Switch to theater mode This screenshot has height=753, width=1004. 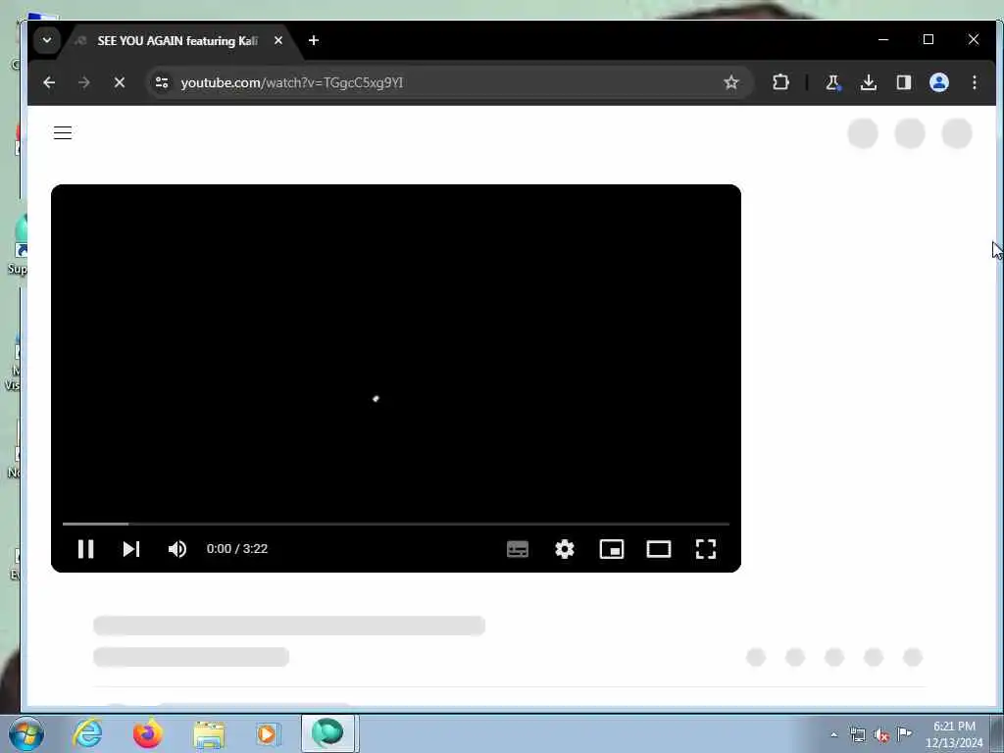(658, 549)
